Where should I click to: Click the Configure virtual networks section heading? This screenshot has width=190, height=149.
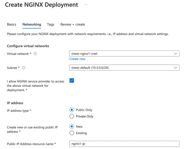point(28,46)
